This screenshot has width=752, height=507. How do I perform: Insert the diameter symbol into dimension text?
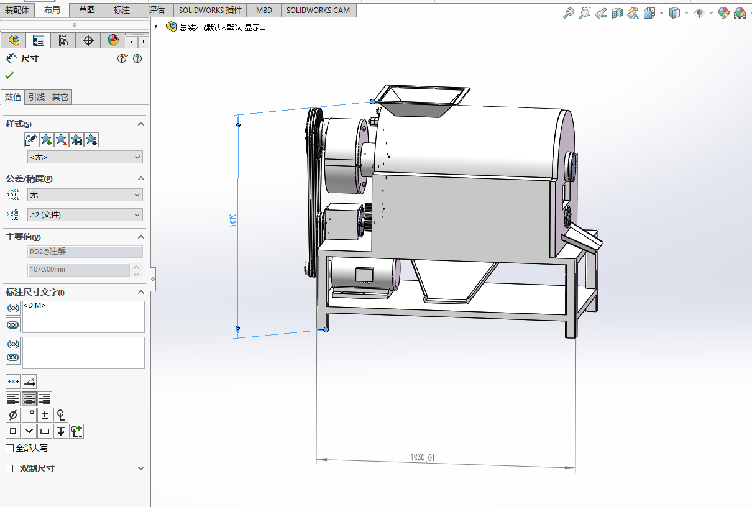point(13,415)
